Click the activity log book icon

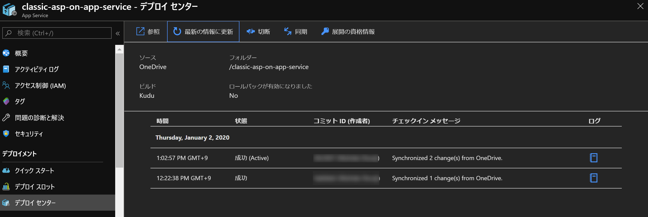[6, 69]
